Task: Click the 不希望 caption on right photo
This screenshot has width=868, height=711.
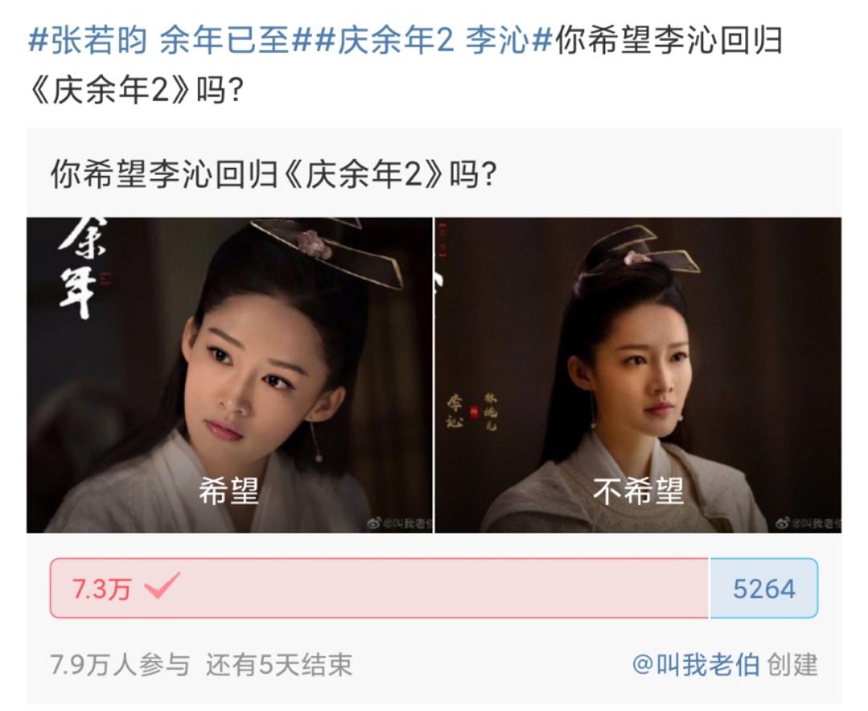Action: click(638, 492)
